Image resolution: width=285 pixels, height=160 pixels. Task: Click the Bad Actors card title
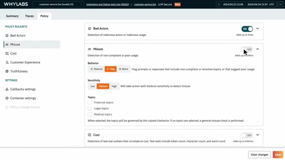(x=101, y=28)
